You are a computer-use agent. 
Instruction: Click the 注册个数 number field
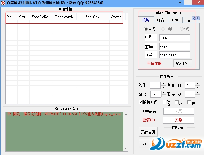point(190,85)
